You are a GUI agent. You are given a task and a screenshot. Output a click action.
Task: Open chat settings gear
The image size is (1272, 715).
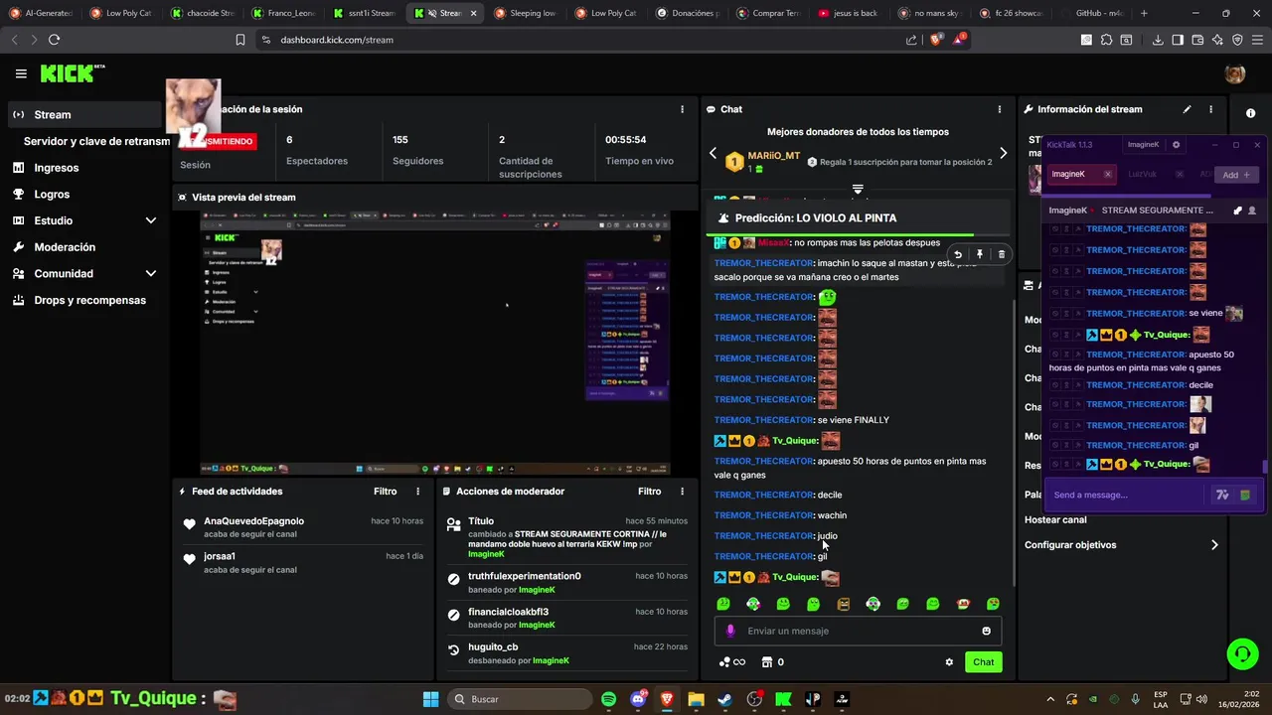pos(949,662)
